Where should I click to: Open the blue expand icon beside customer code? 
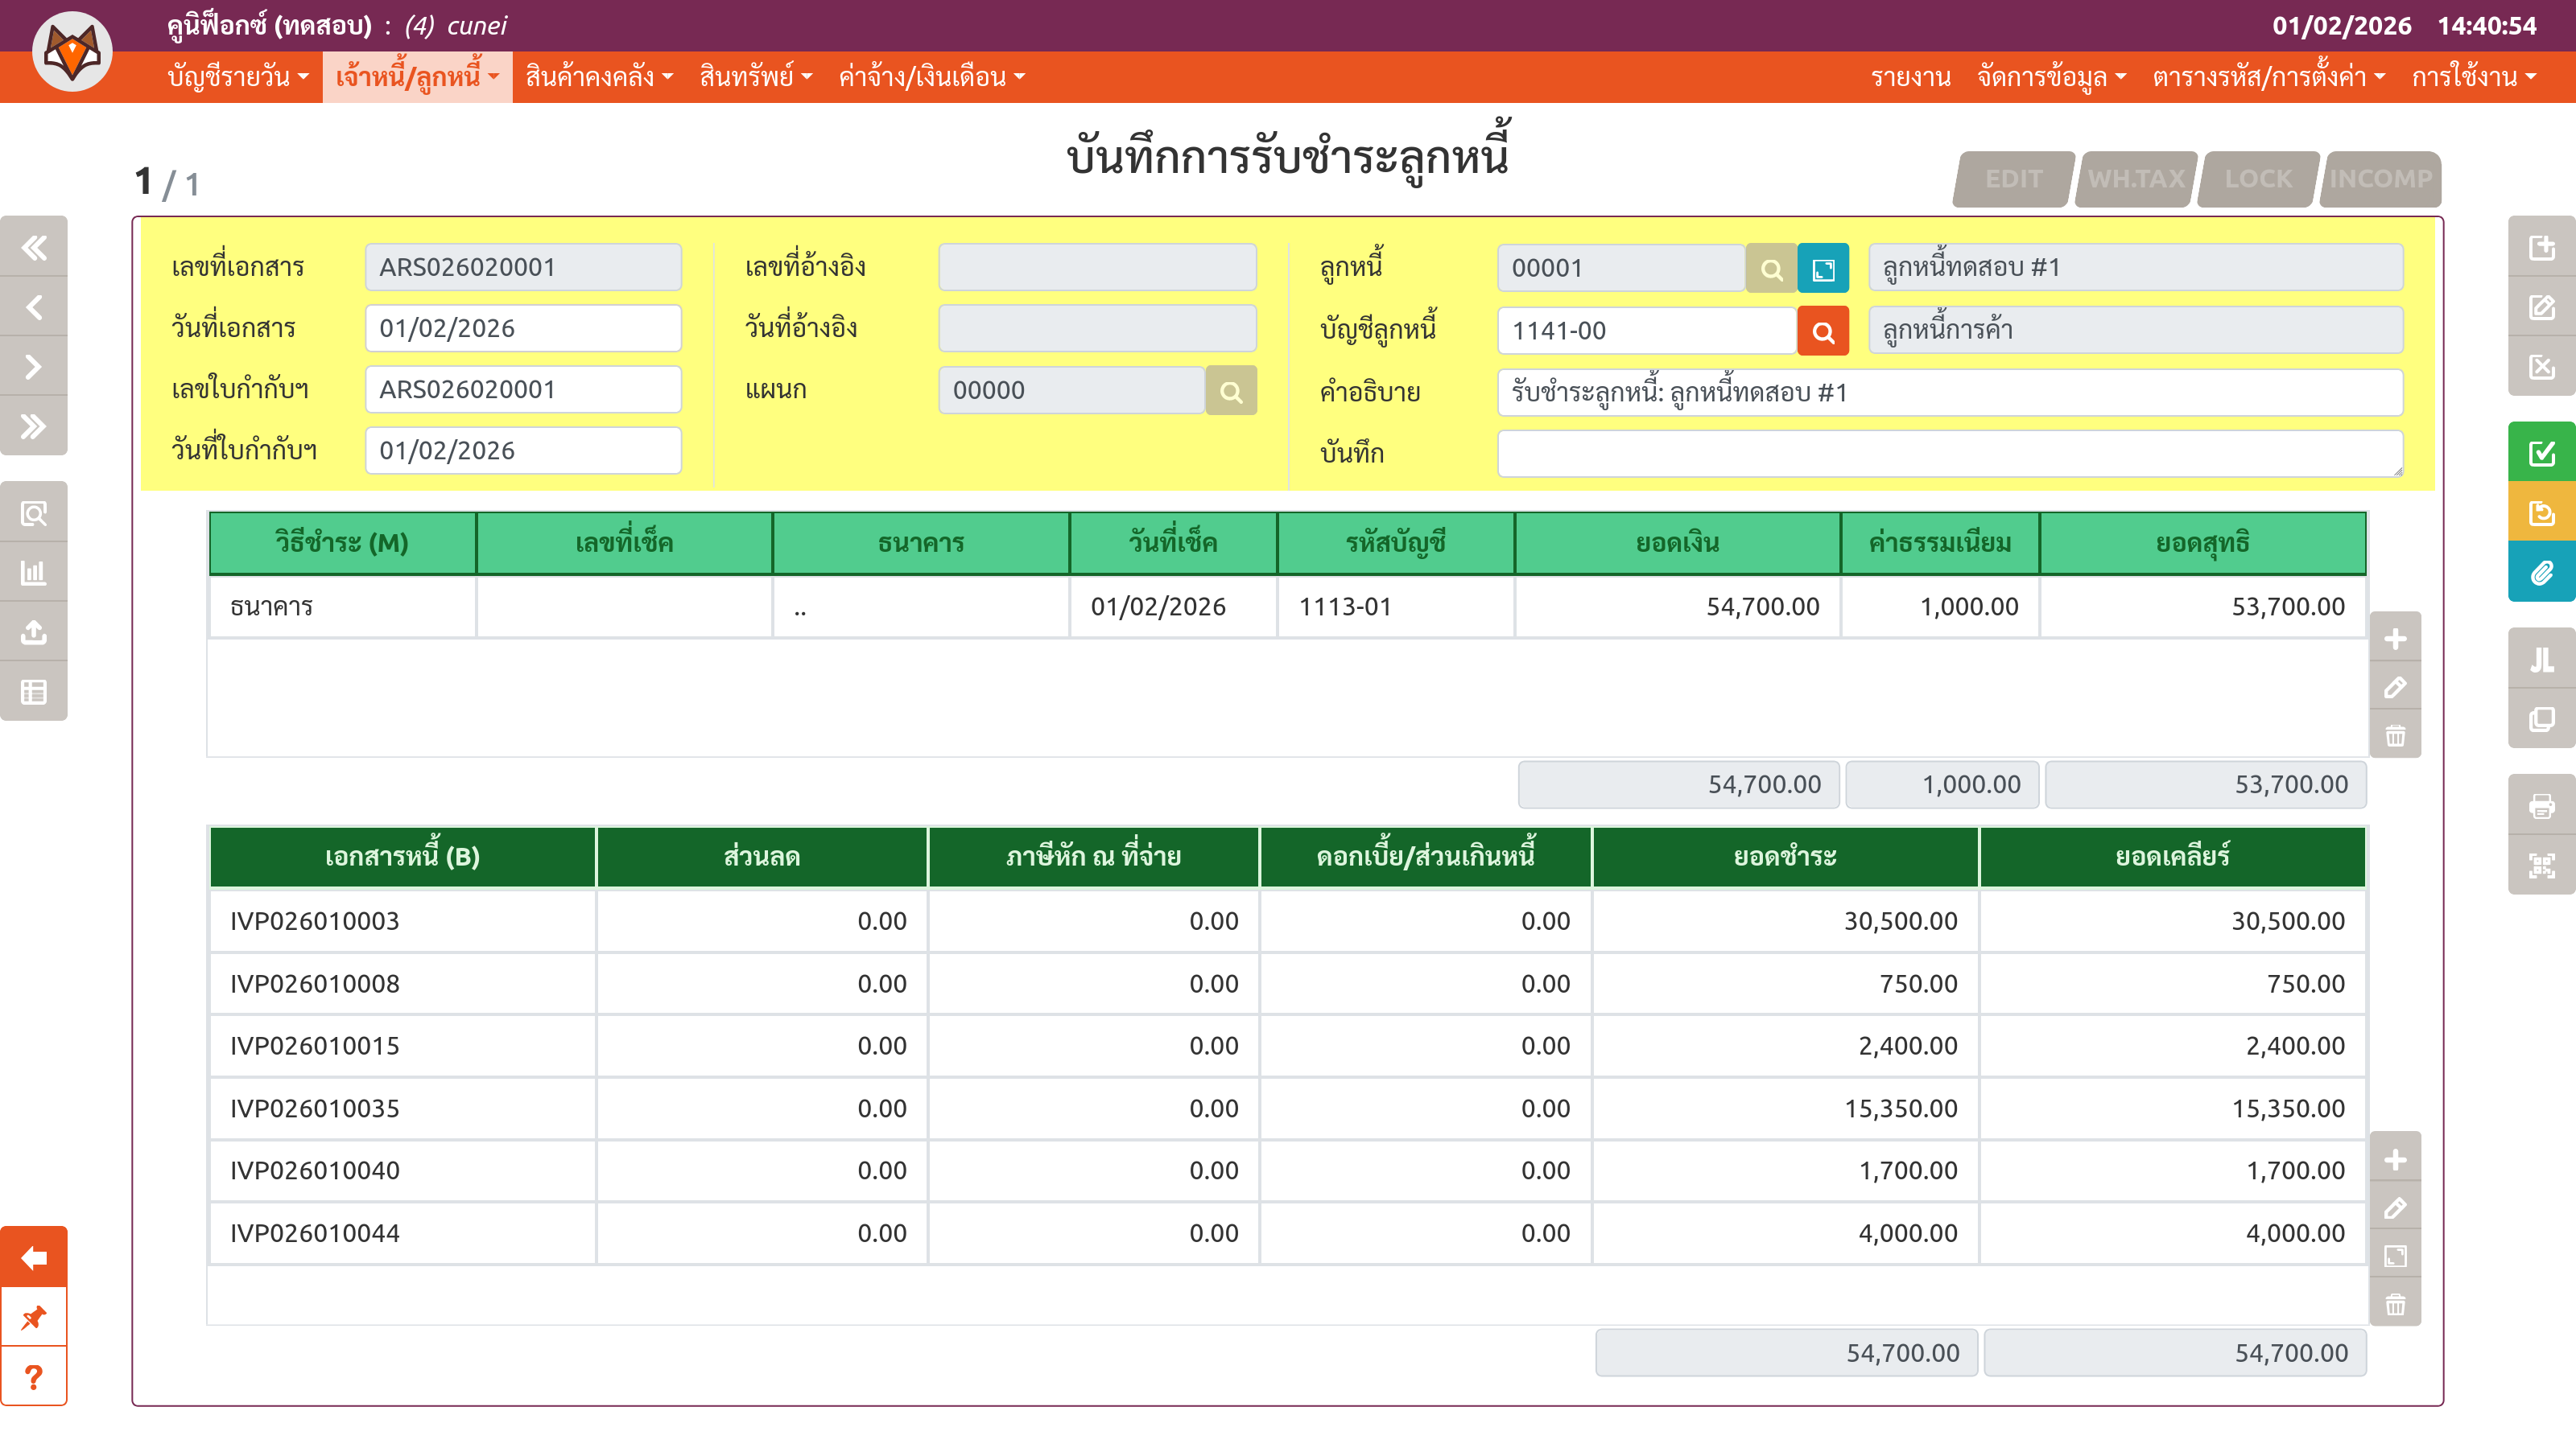(x=1823, y=269)
